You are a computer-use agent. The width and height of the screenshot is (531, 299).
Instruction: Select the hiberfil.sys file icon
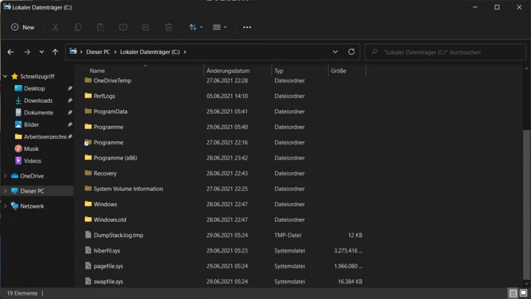click(88, 250)
